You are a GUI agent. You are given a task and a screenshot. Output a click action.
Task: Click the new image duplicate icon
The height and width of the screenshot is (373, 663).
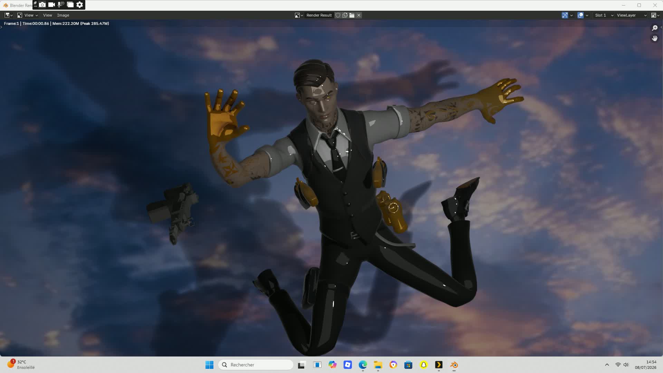pos(345,15)
